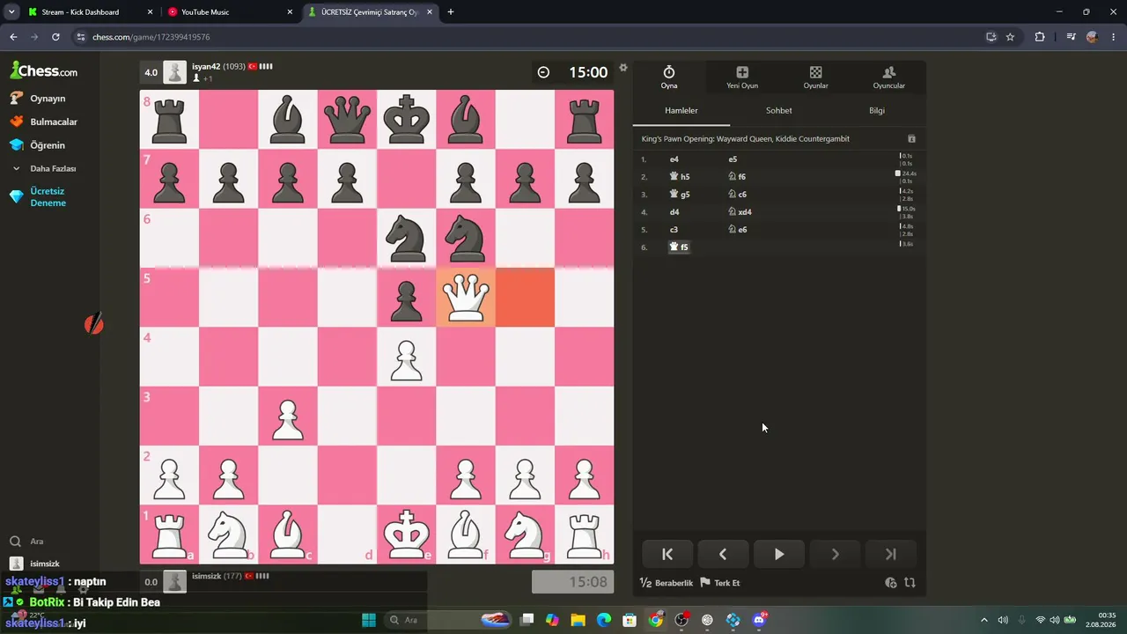This screenshot has width=1127, height=634.
Task: Open the browser extensions puzzle icon
Action: (x=1040, y=37)
